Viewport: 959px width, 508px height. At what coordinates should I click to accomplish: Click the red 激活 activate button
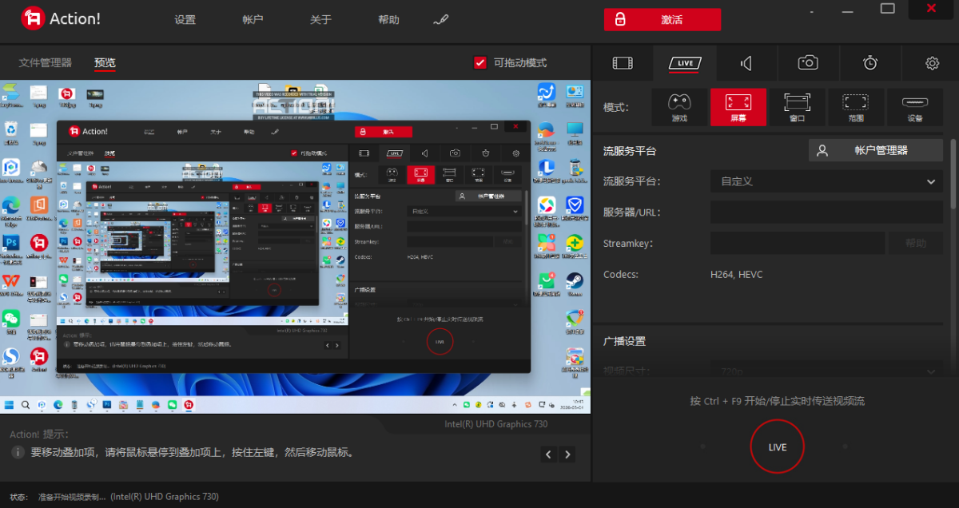(x=662, y=20)
